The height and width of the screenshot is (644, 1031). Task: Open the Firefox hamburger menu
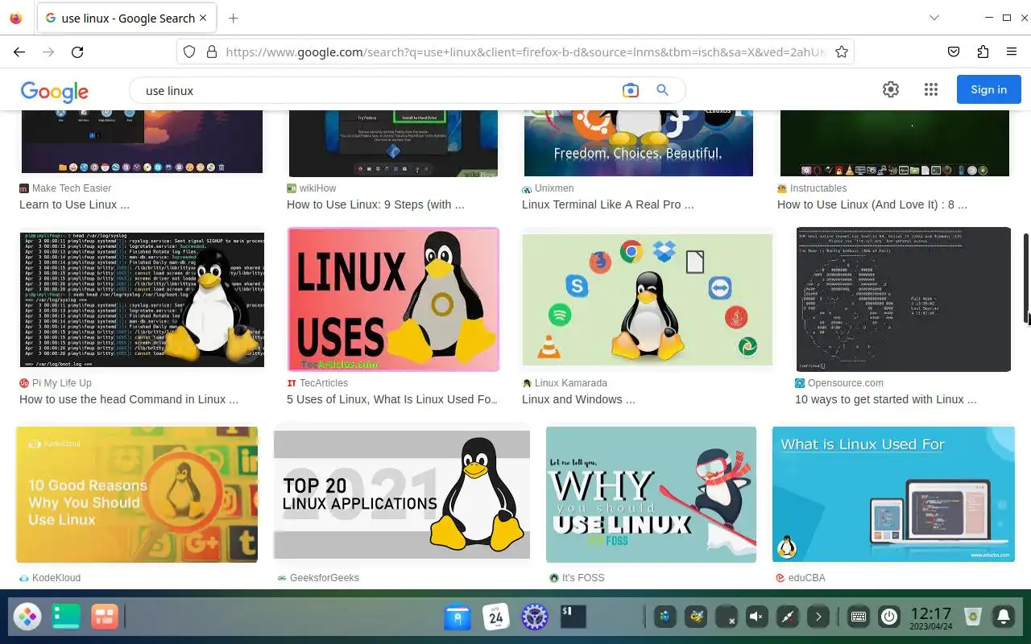(x=1012, y=52)
